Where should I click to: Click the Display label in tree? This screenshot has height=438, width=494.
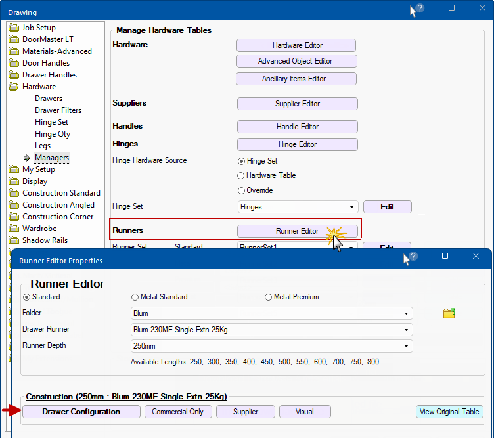click(35, 181)
